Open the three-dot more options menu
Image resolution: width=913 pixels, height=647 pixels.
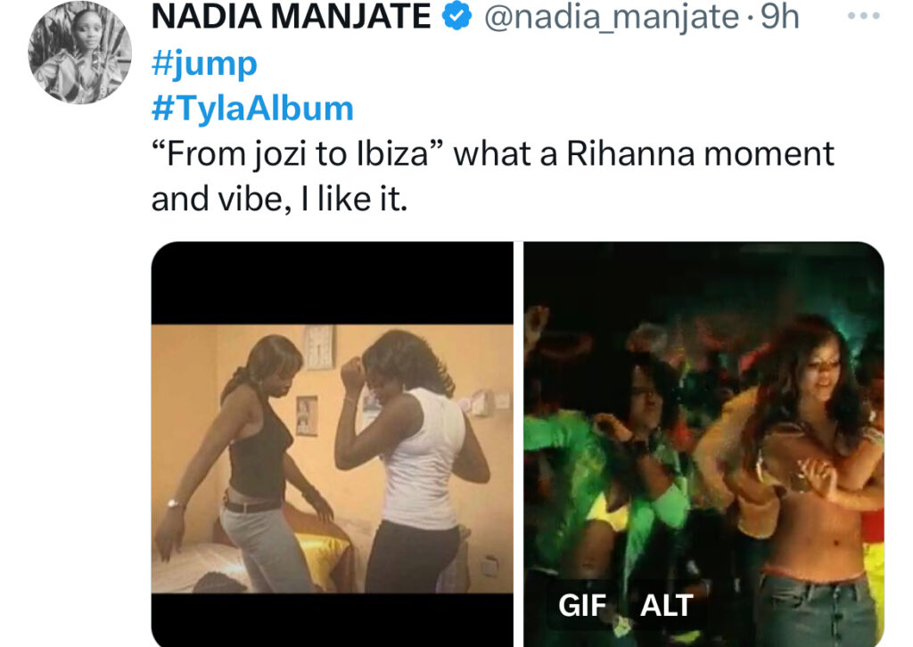click(864, 16)
